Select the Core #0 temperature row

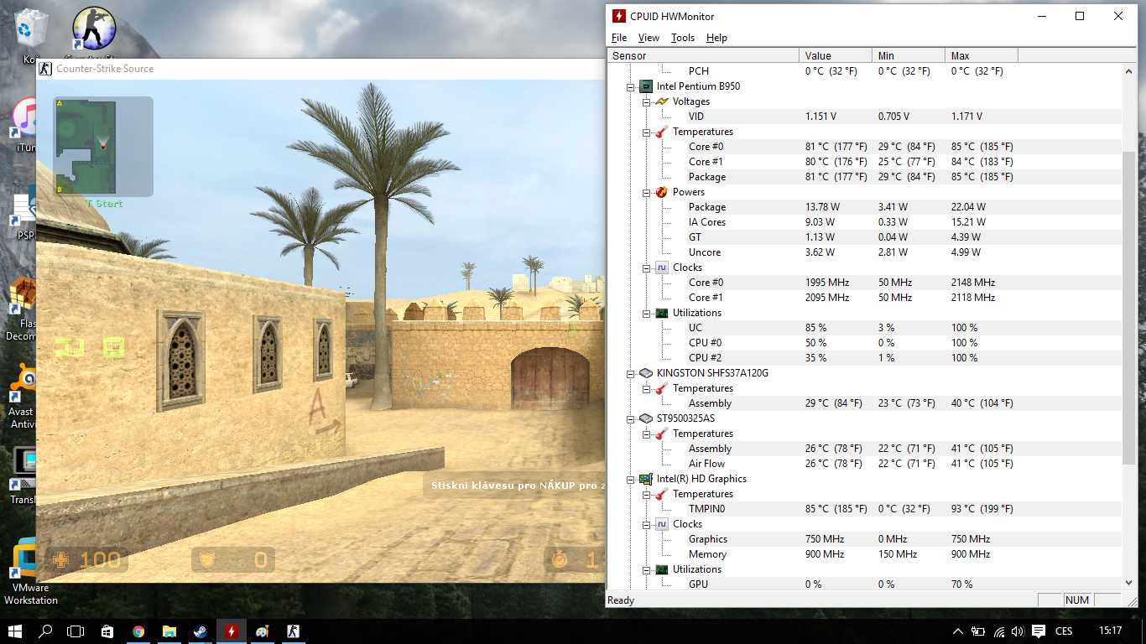click(x=705, y=147)
